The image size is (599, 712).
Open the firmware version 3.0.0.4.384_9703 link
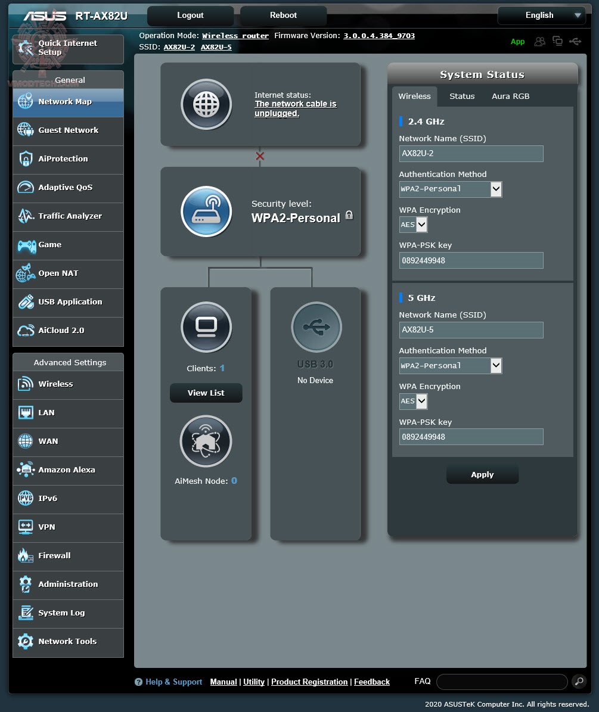pos(378,36)
